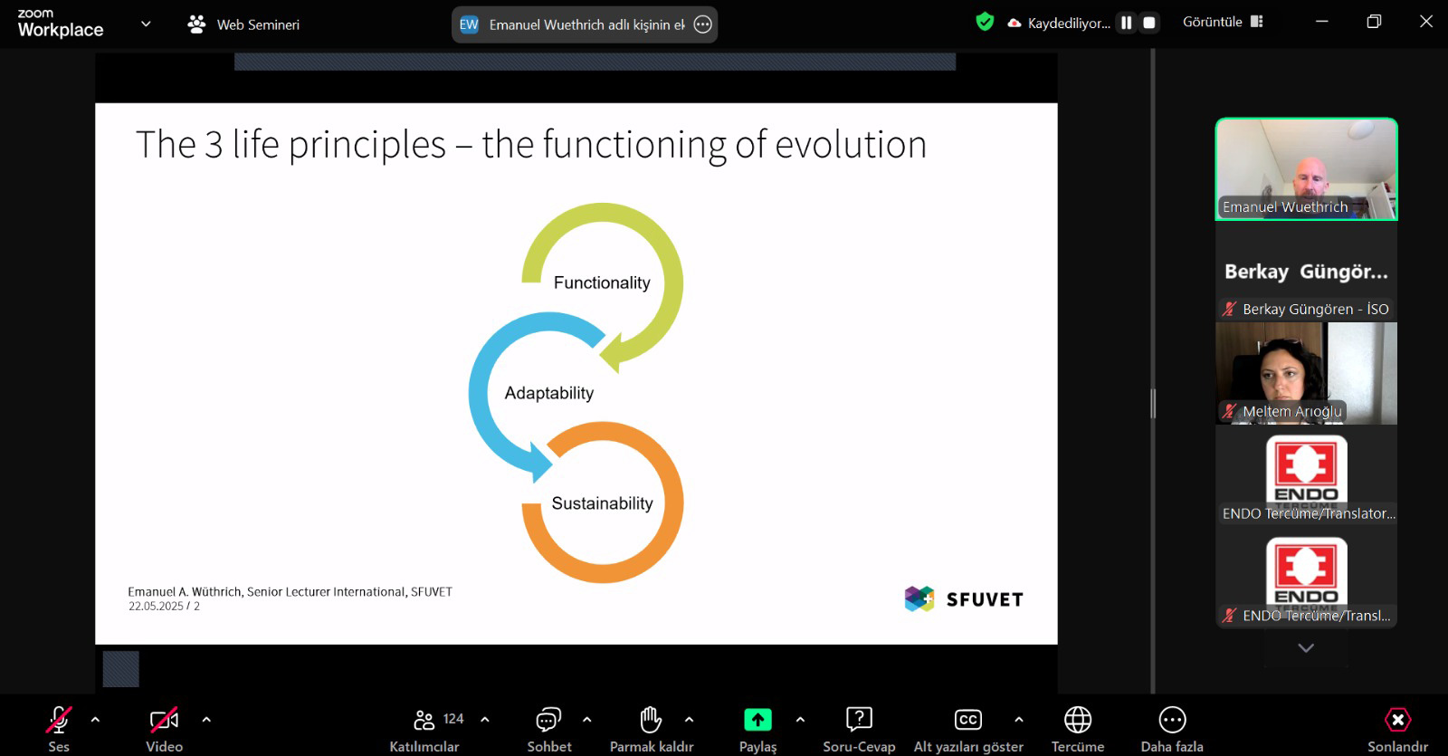Minimize the Zoom window

(x=1322, y=22)
